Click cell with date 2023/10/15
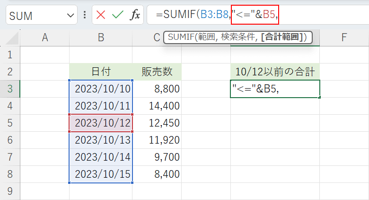The height and width of the screenshot is (200, 369). [x=101, y=174]
